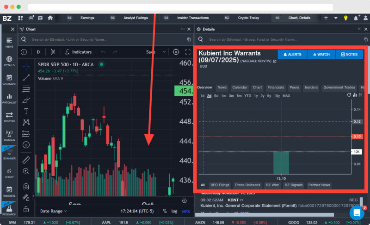Switch to the Peers details tab
370x225 pixels.
point(294,87)
